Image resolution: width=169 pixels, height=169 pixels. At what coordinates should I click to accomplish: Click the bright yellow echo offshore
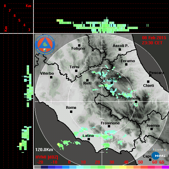[x=59, y=144]
